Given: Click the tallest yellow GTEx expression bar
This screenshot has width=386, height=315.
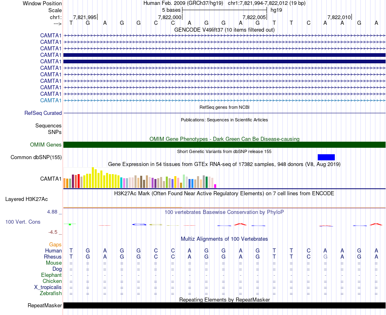Looking at the screenshot, I should click(93, 177).
